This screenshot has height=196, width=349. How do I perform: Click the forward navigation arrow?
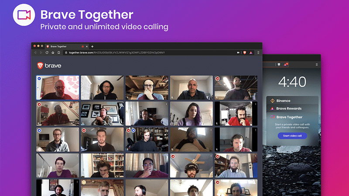(41, 53)
